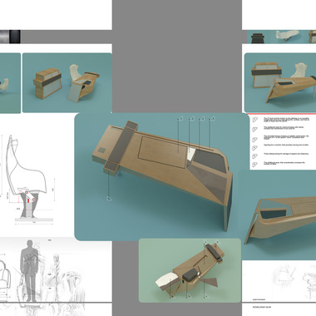Screen dimensions: 316x316
Task: Click the white chair thumbnail in the top strip
Action: point(287,37)
